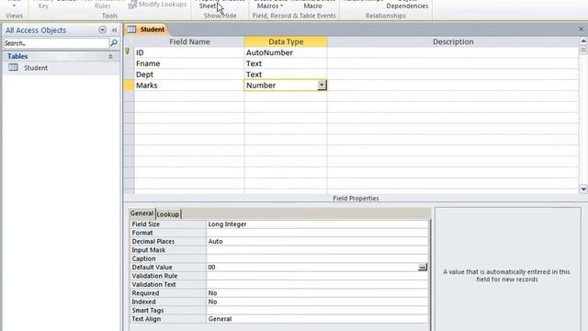
Task: Click the ID field name cell
Action: tap(189, 52)
